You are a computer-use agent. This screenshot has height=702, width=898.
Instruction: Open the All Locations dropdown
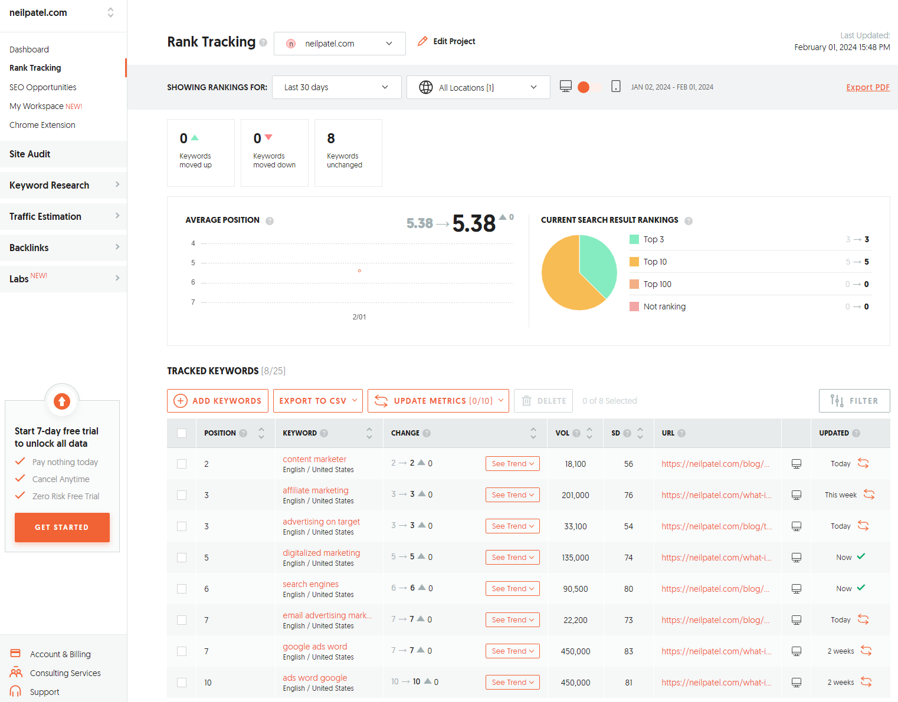click(478, 87)
